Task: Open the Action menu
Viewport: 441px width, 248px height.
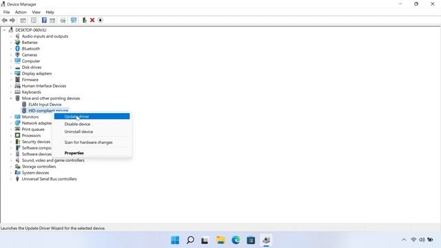Action: point(21,12)
